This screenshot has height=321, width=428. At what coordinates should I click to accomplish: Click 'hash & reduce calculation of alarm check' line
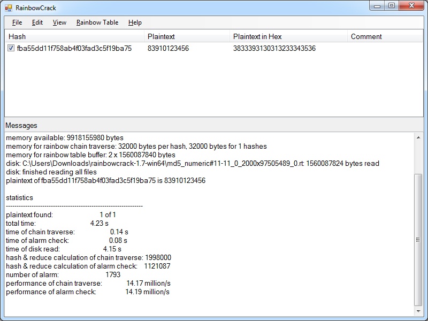[88, 266]
